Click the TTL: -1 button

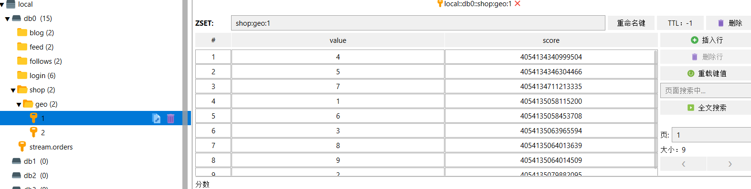(680, 23)
